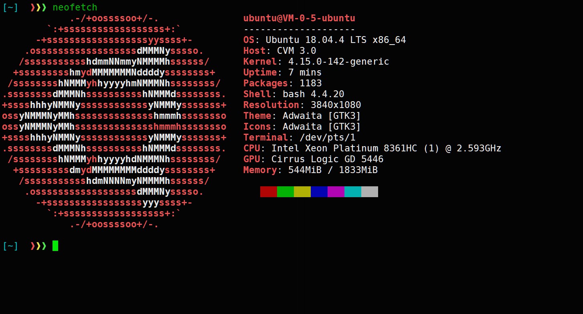Viewport: 583px width, 314px height.
Task: Click the OS value 'Ubuntu 18.04.4 LTS x86_64'
Action: 336,40
